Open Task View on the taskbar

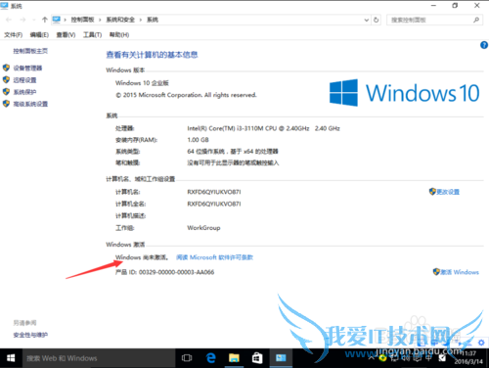click(x=187, y=358)
